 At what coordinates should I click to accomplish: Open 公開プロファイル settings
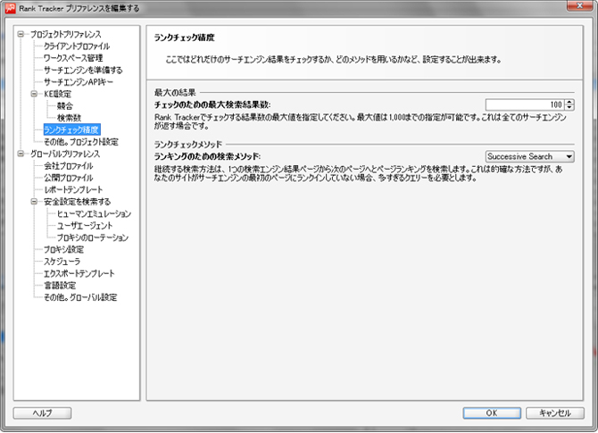click(68, 178)
